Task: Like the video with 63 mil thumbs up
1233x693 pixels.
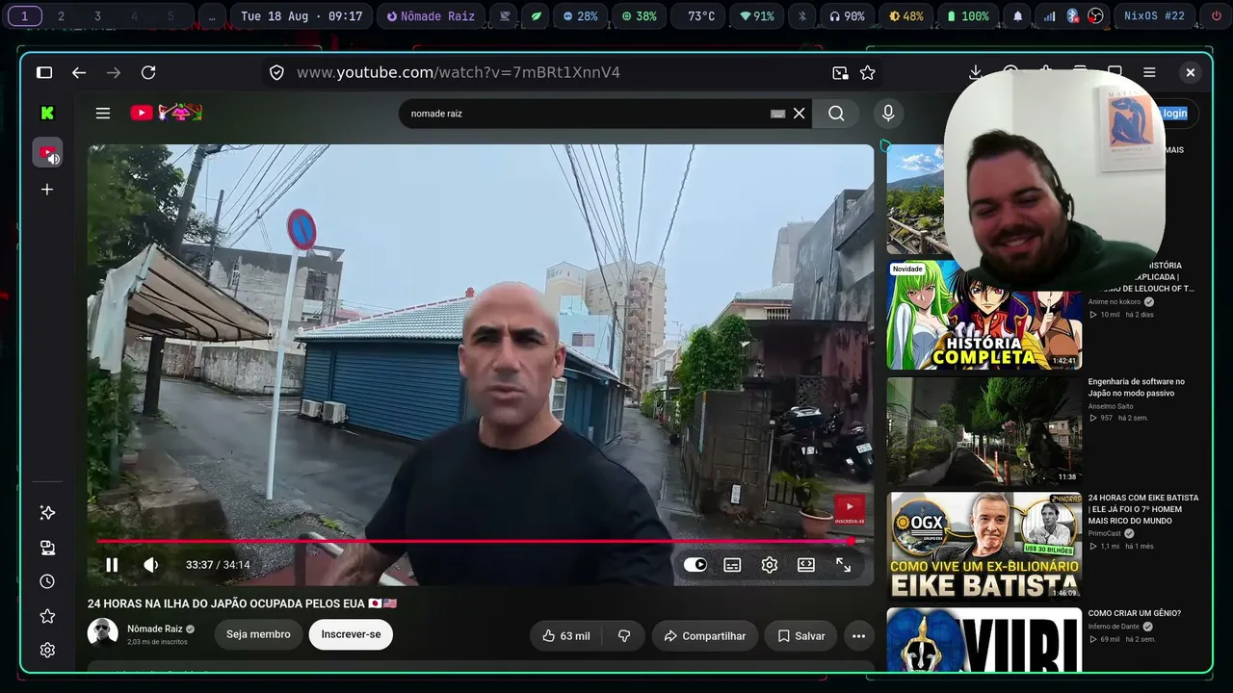Action: pos(566,635)
